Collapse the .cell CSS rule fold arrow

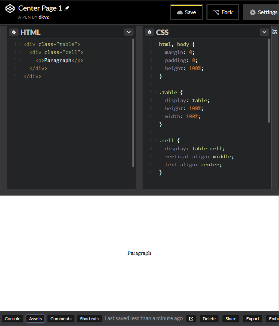point(156,140)
